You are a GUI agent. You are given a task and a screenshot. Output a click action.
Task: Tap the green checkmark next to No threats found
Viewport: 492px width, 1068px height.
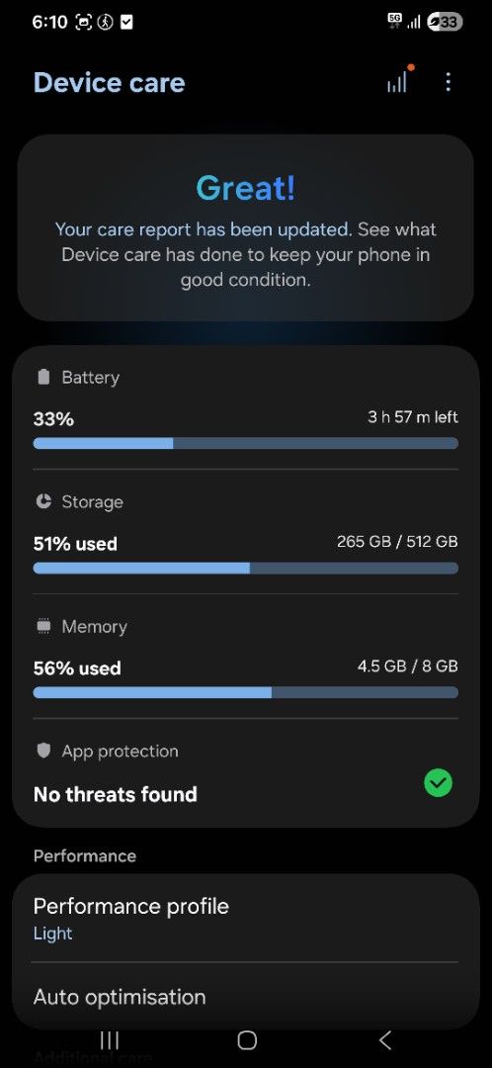click(x=439, y=783)
